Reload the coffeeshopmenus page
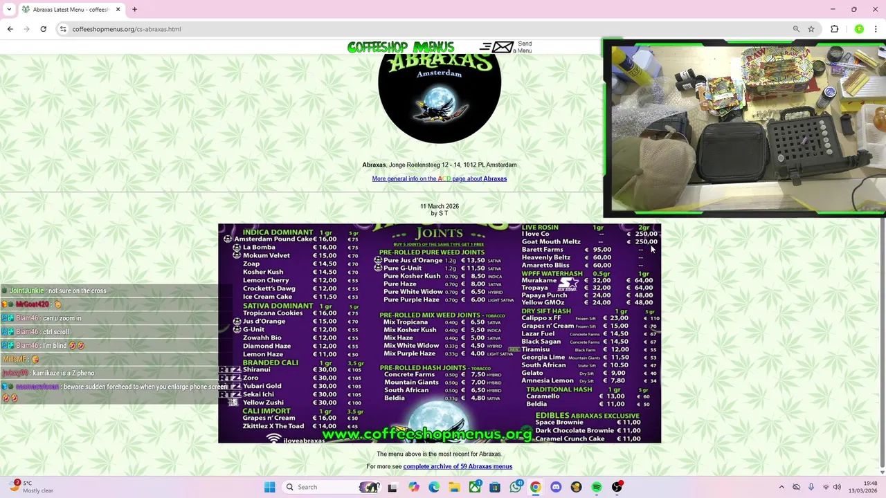The width and height of the screenshot is (886, 498). [43, 29]
